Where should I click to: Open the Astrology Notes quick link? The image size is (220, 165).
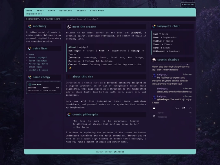(38, 64)
